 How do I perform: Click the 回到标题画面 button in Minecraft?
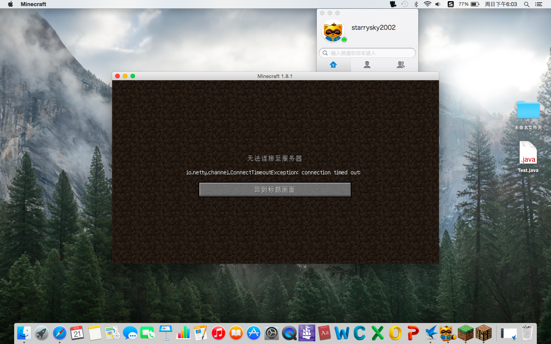[275, 190]
